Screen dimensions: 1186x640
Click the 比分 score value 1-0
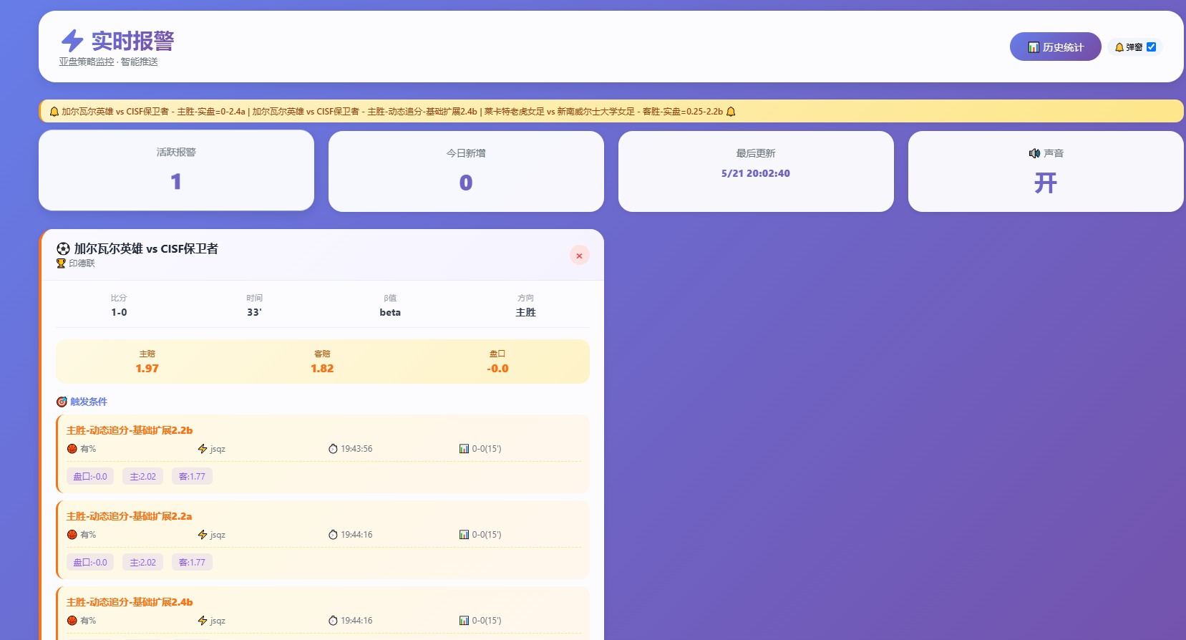click(119, 312)
